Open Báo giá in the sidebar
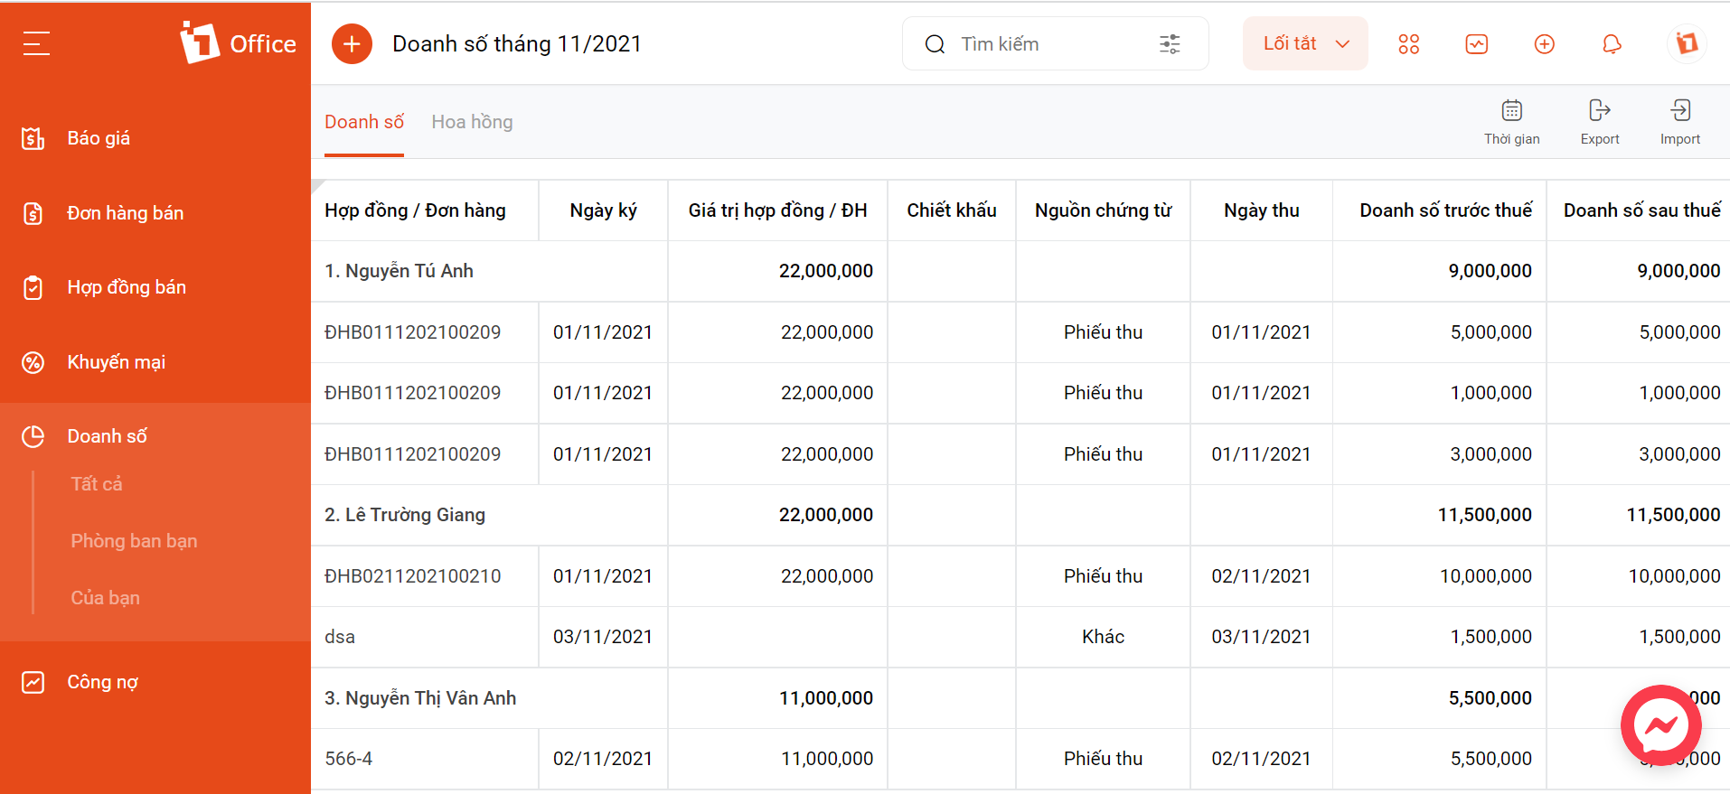This screenshot has height=794, width=1730. [x=99, y=138]
